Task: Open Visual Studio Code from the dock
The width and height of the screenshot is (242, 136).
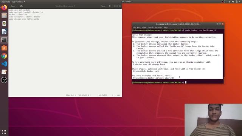Action: (4, 64)
